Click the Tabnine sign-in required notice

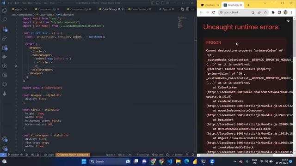pos(73,155)
